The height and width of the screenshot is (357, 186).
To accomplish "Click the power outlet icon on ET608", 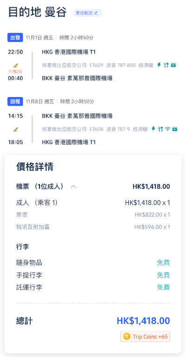I will point(153,129).
